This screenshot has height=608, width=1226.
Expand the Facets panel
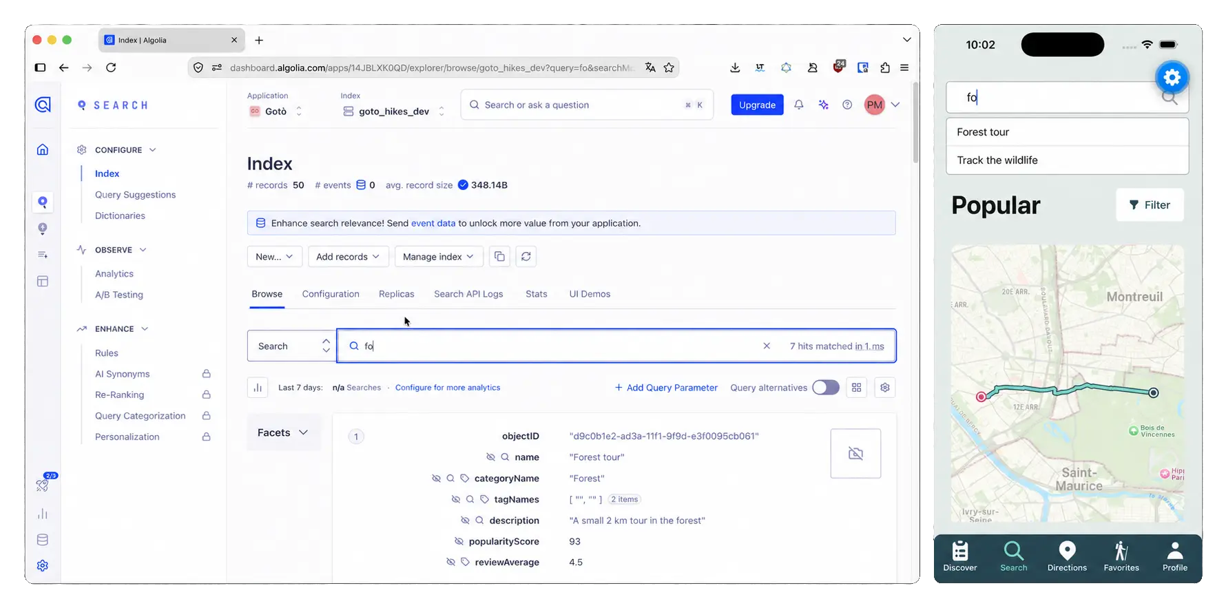coord(283,432)
